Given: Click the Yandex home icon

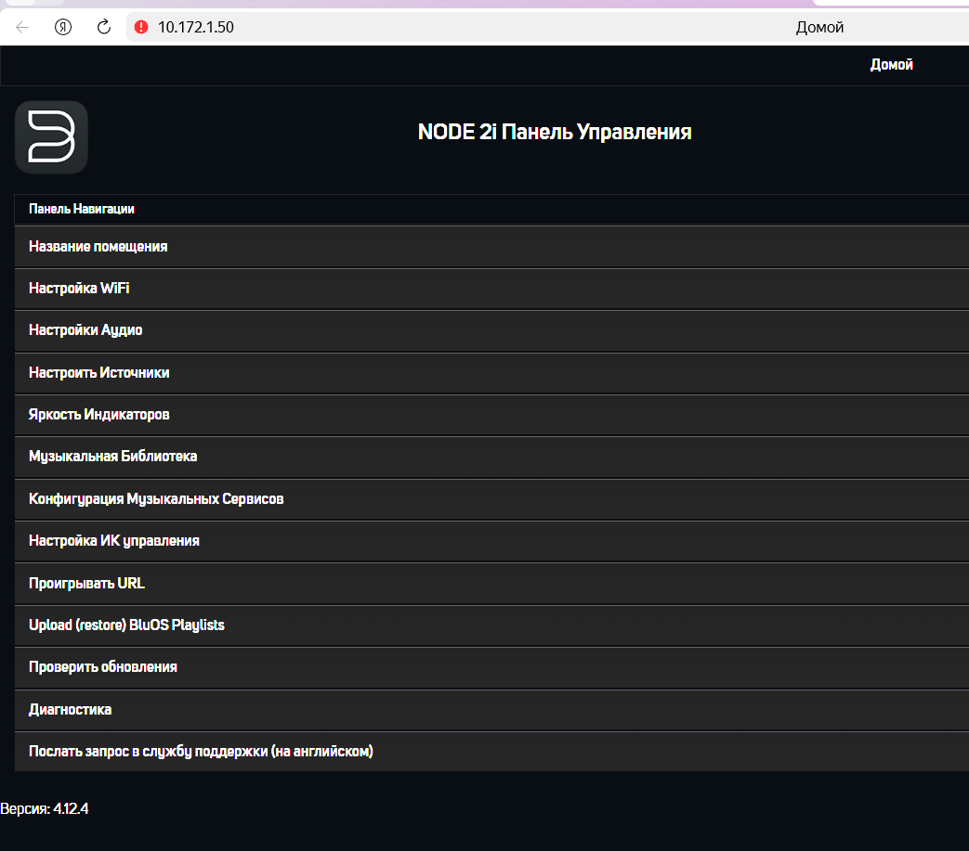Looking at the screenshot, I should (63, 27).
